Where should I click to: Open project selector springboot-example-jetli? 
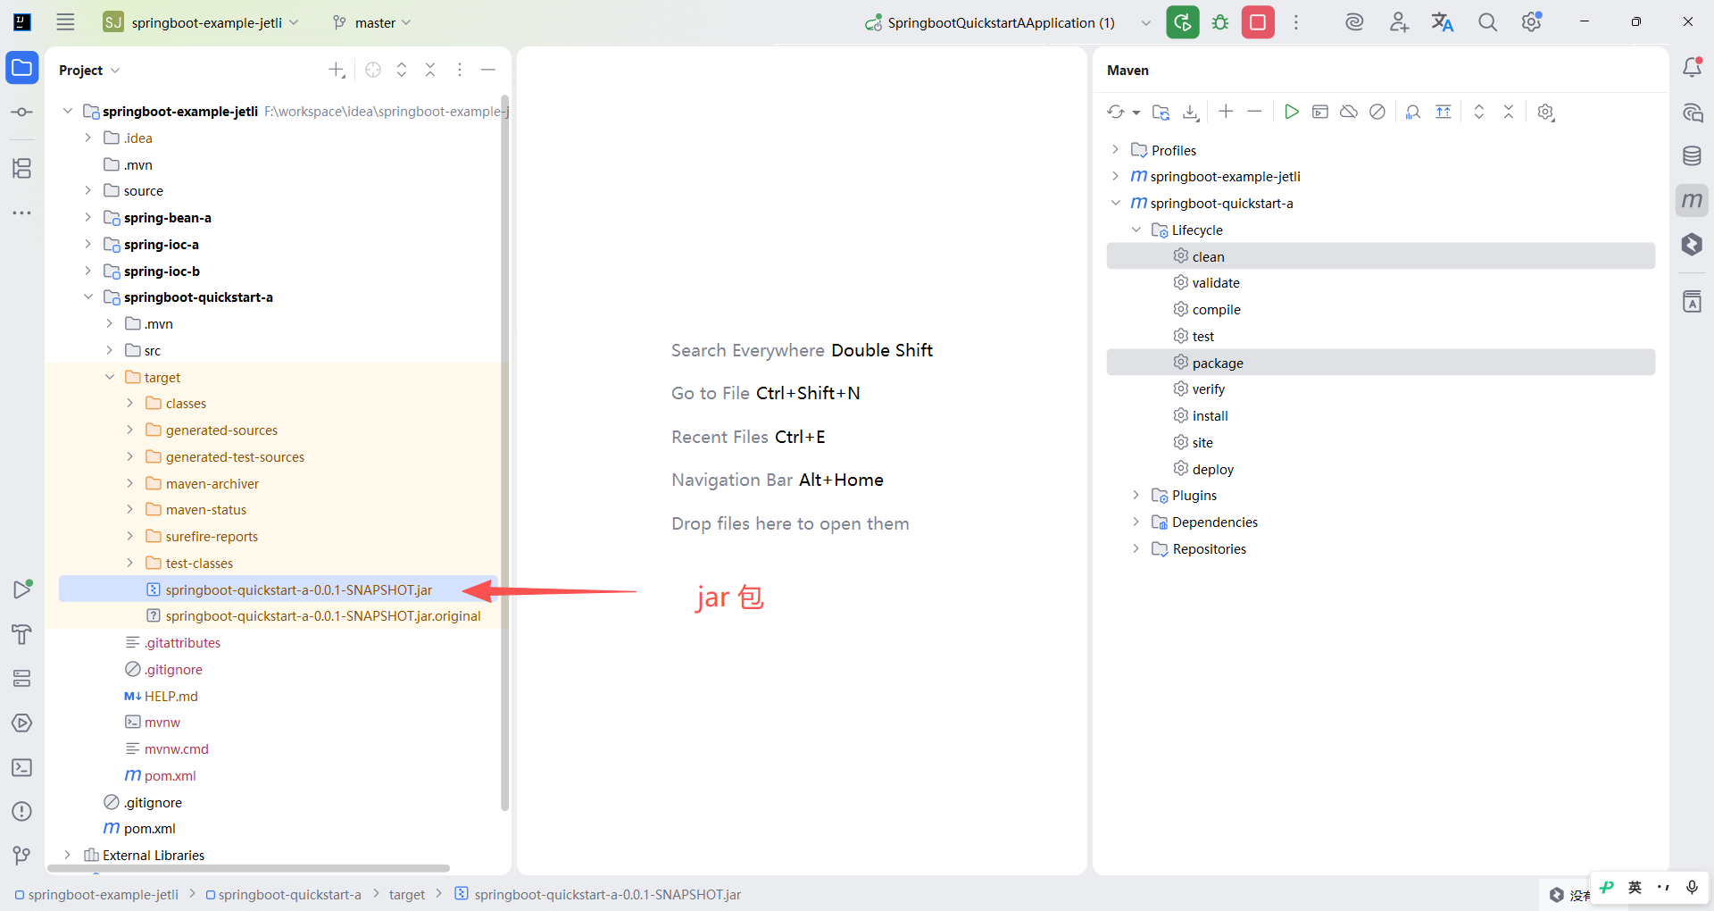(201, 22)
